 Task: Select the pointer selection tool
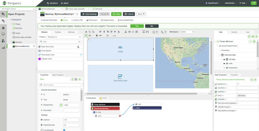[x=86, y=35]
